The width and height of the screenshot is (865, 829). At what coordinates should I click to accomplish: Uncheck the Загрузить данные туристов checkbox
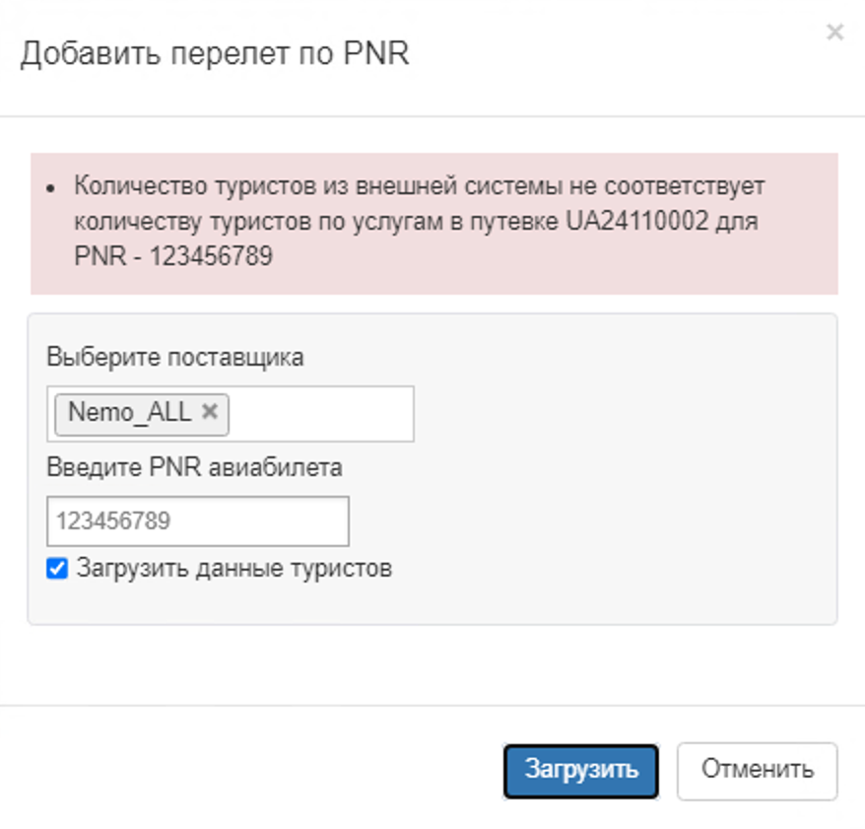(x=58, y=569)
